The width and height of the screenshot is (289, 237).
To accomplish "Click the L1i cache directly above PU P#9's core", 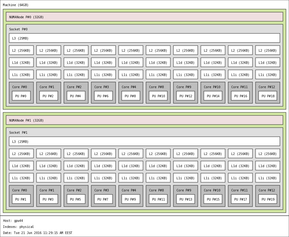I will [x=131, y=178].
